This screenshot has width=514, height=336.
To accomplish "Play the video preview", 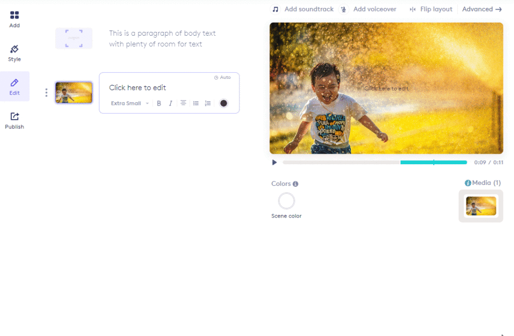I will point(275,162).
